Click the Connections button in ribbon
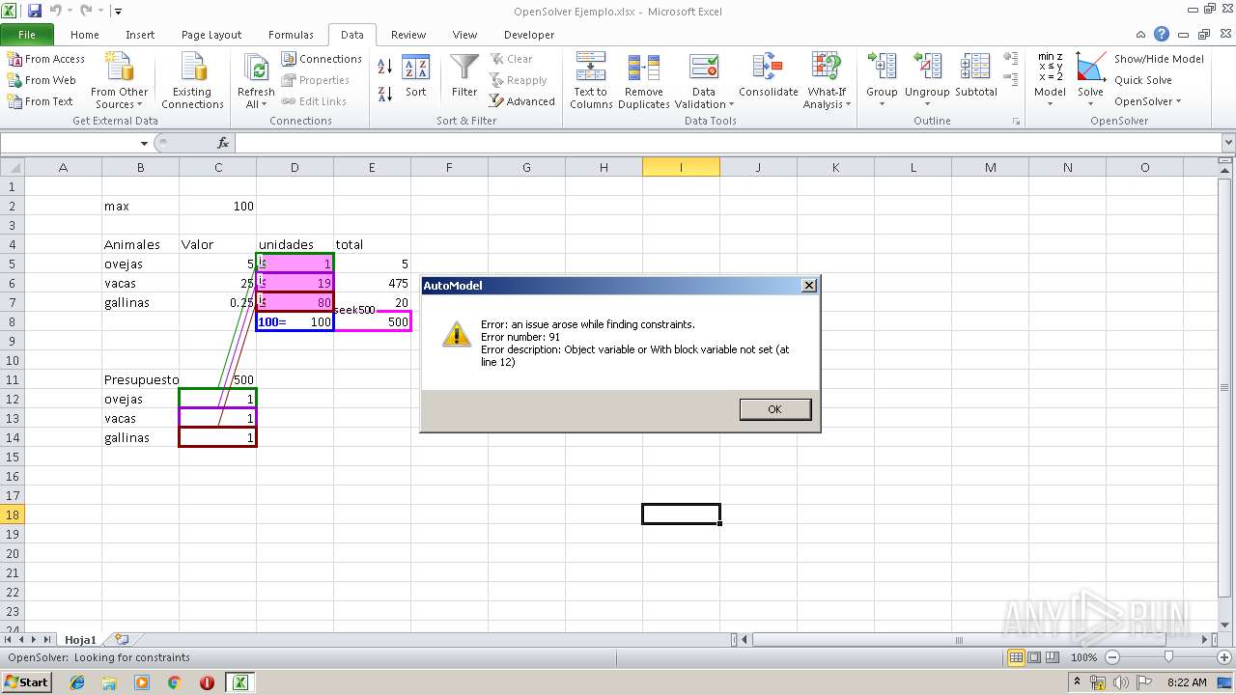The image size is (1236, 695). 322,59
